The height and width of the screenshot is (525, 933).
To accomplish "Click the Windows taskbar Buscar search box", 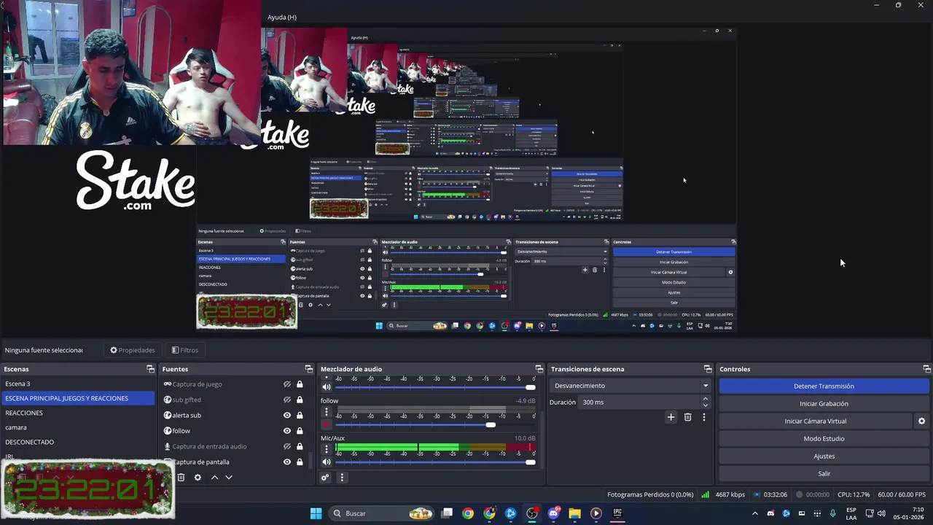I will pos(383,513).
